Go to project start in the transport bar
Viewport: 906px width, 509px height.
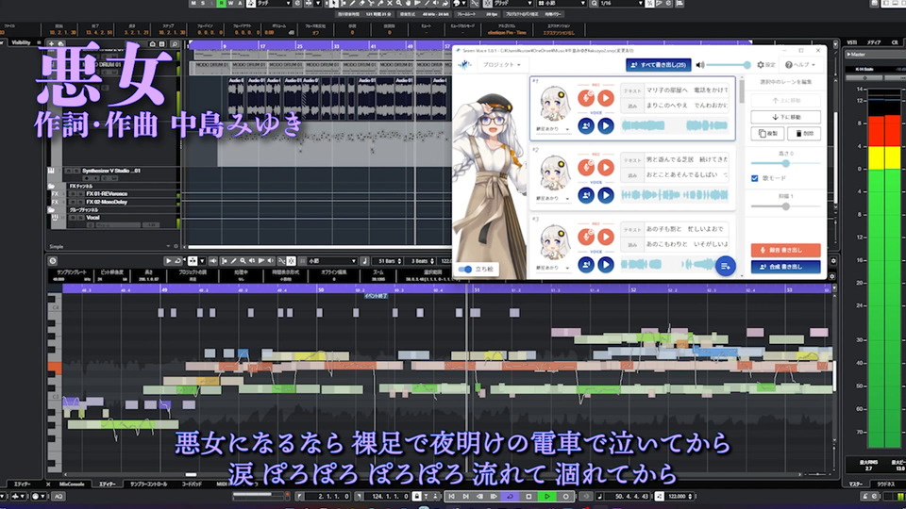[x=452, y=497]
